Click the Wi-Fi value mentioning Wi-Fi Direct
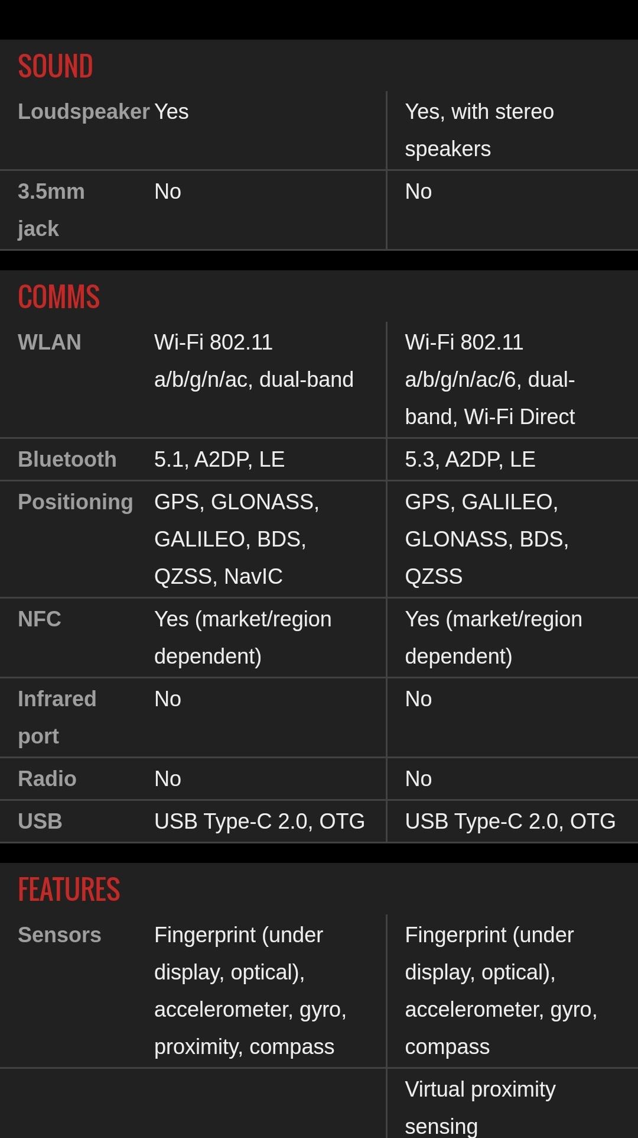This screenshot has width=638, height=1138. 490,380
